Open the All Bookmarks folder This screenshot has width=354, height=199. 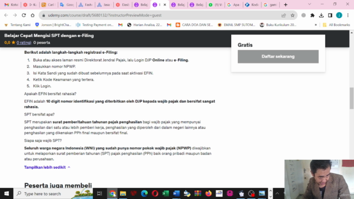(336, 25)
